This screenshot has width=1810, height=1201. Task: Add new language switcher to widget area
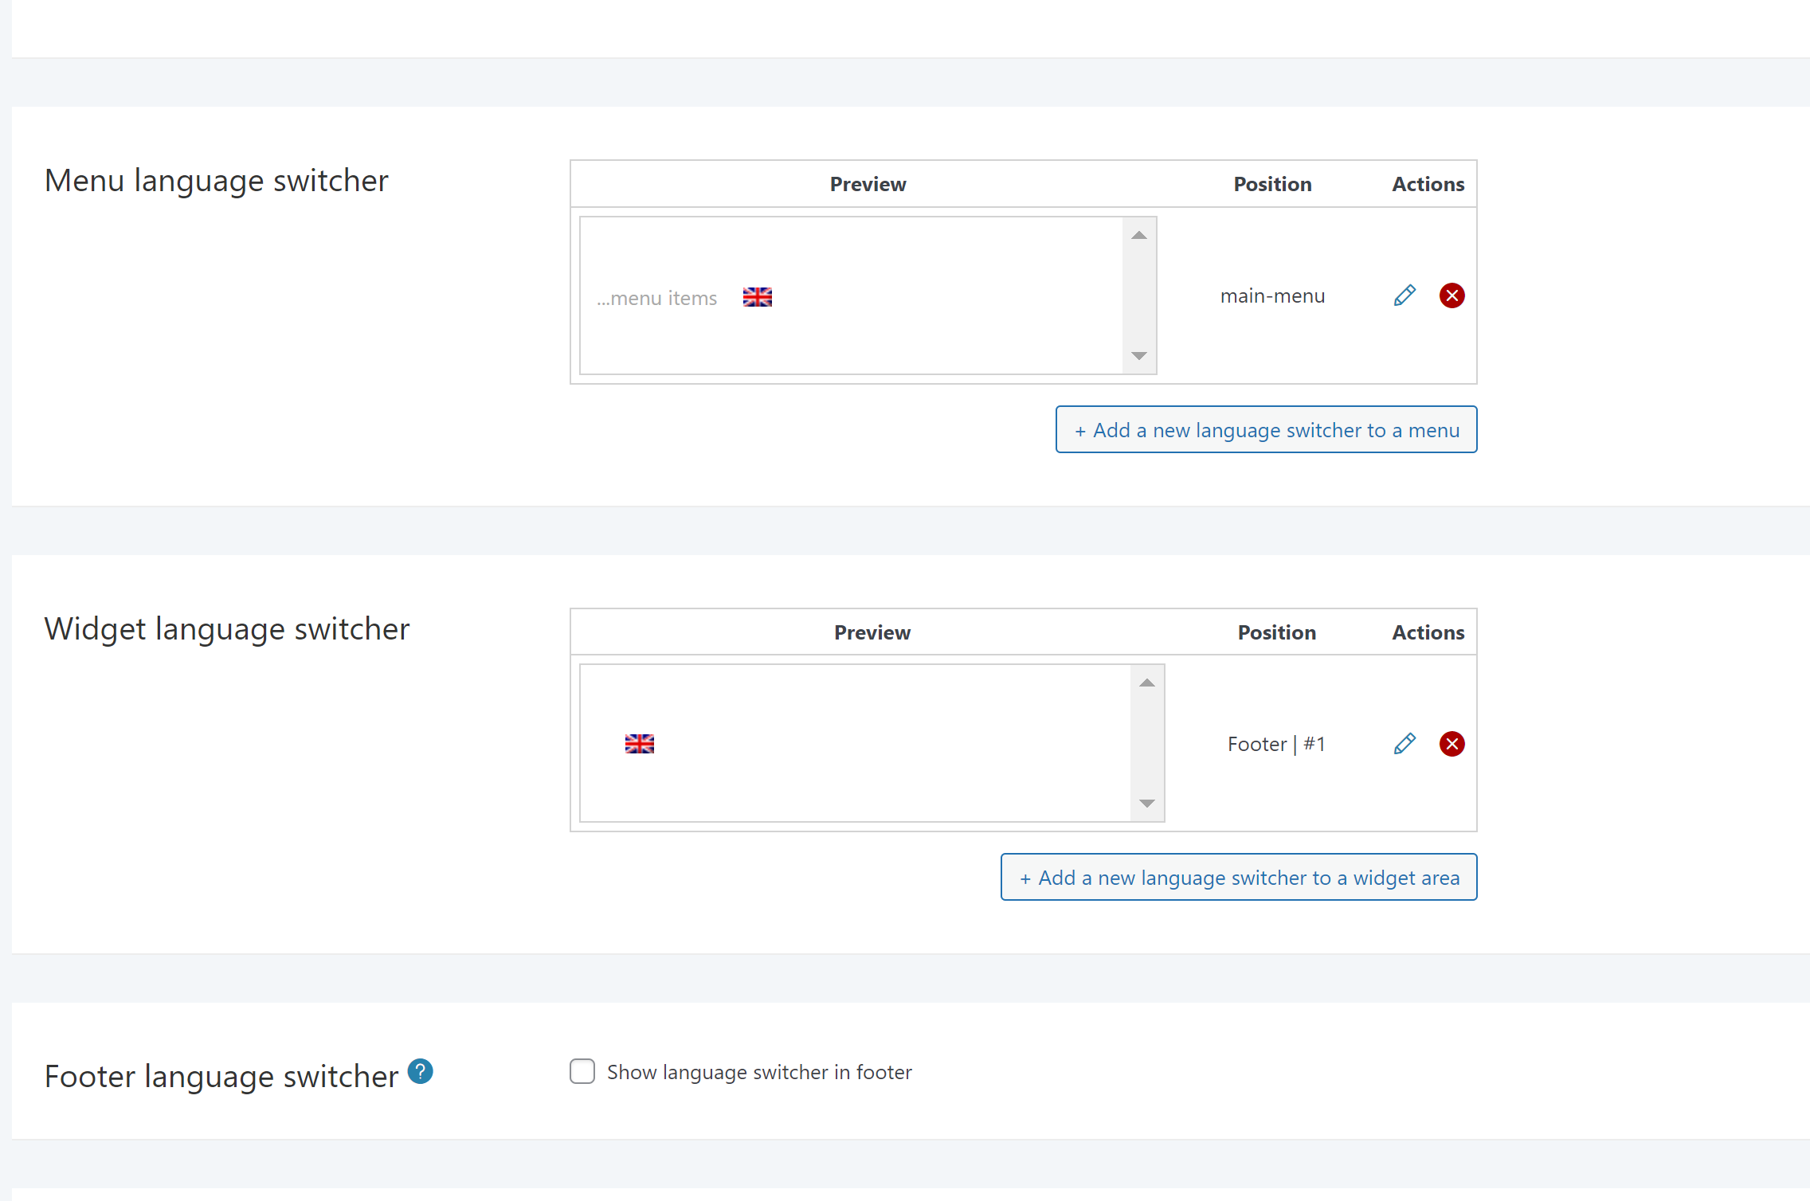coord(1238,878)
